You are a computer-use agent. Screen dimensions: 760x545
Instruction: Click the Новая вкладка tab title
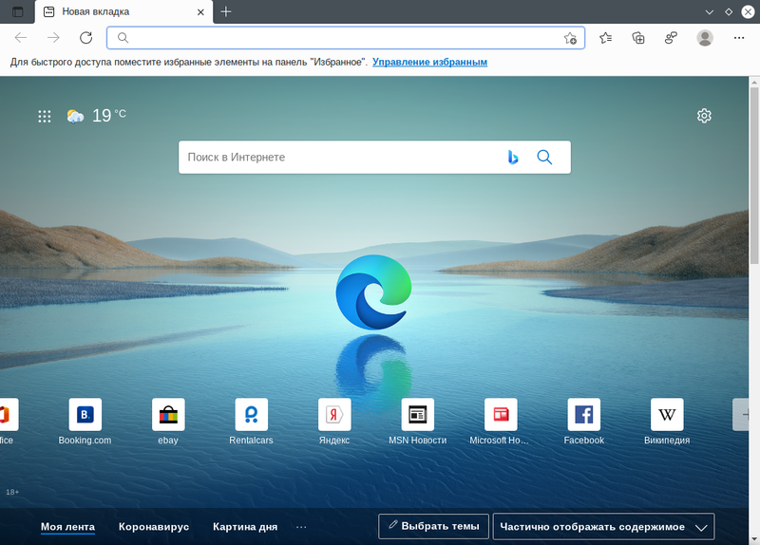[x=96, y=11]
